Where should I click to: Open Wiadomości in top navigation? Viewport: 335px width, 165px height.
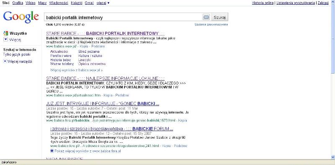tap(59, 3)
